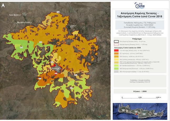The image size is (170, 121).
Task: Click the 323 label on the map
Action: point(22,47)
